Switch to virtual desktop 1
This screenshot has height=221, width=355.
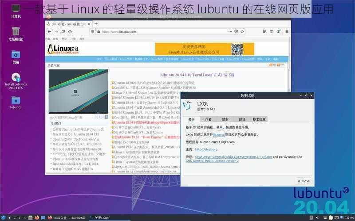pos(9,218)
